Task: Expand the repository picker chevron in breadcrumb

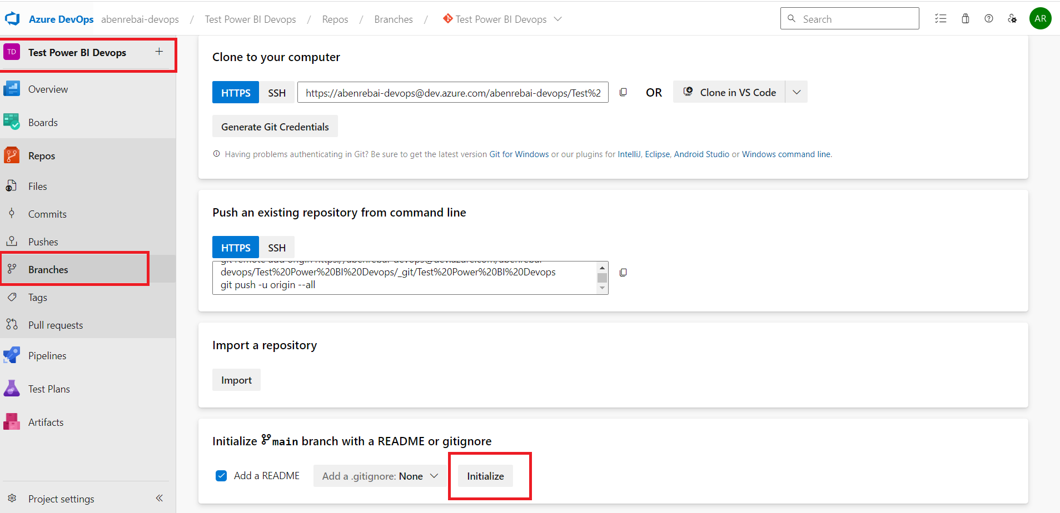Action: (558, 19)
